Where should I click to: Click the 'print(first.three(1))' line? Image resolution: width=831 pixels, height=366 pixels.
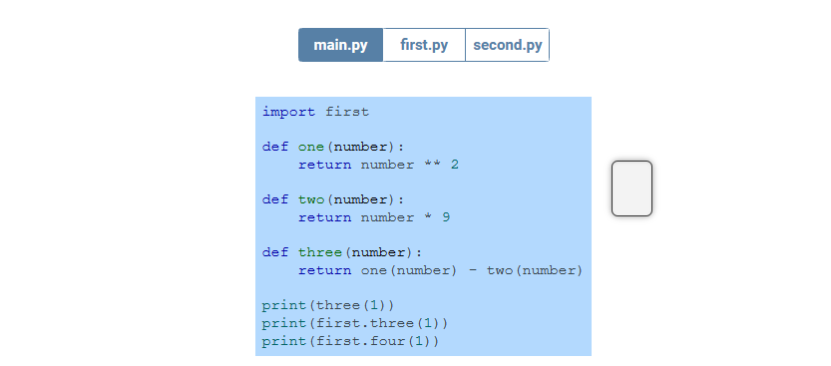(355, 323)
